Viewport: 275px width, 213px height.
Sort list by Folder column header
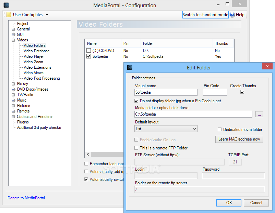pos(177,43)
